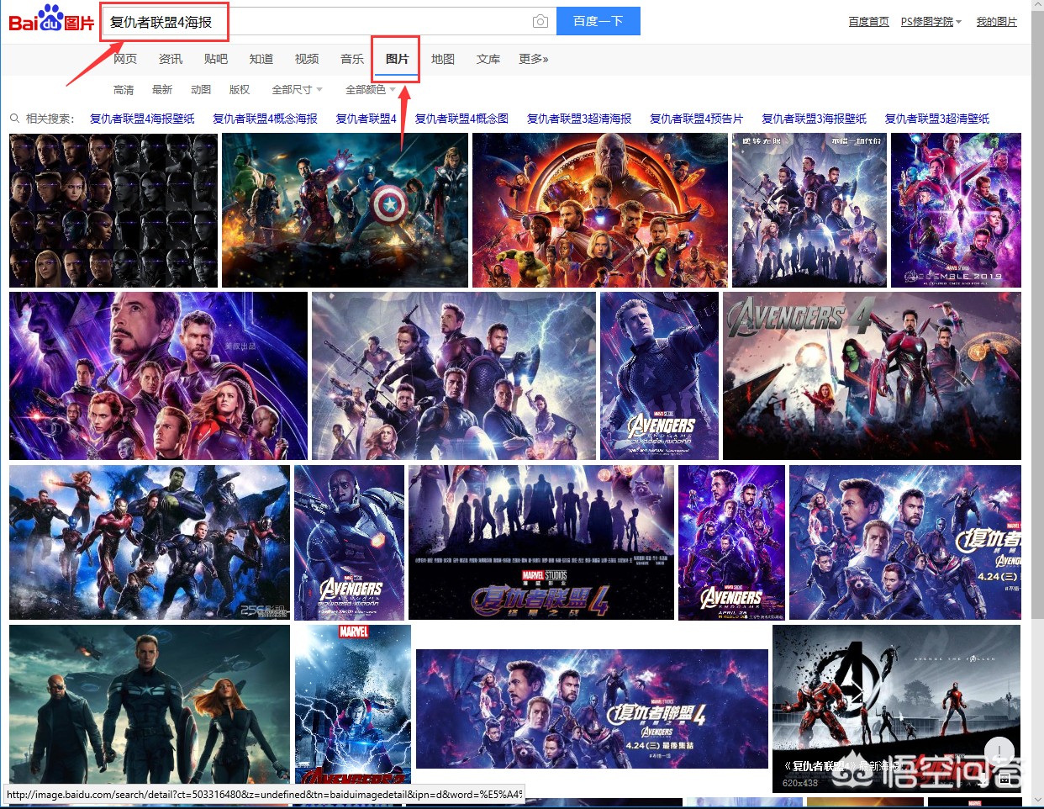Open the War Machine Endgame character poster

pyautogui.click(x=350, y=542)
